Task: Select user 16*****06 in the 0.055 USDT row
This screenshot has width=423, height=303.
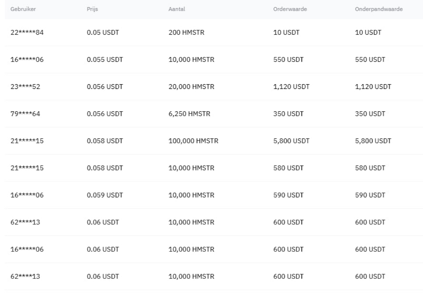Action: (x=27, y=60)
